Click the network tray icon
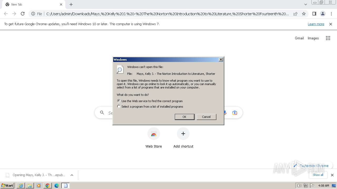This screenshot has height=189, width=337. (x=306, y=186)
